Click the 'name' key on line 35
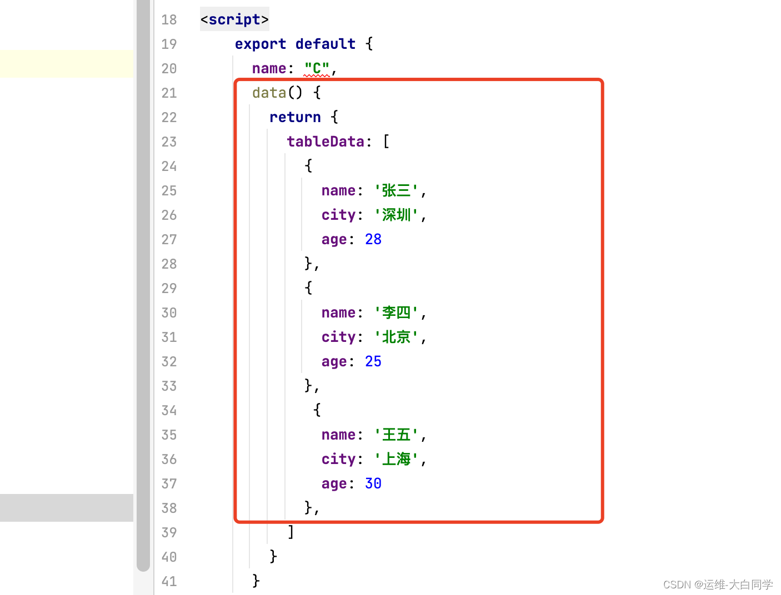 click(338, 435)
